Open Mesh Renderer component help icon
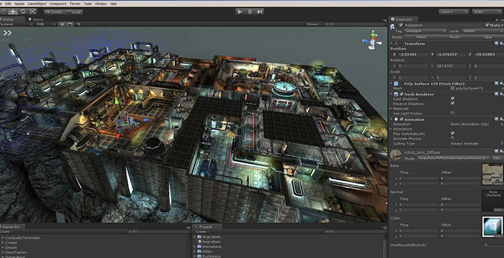Image resolution: width=504 pixels, height=258 pixels. click(496, 94)
